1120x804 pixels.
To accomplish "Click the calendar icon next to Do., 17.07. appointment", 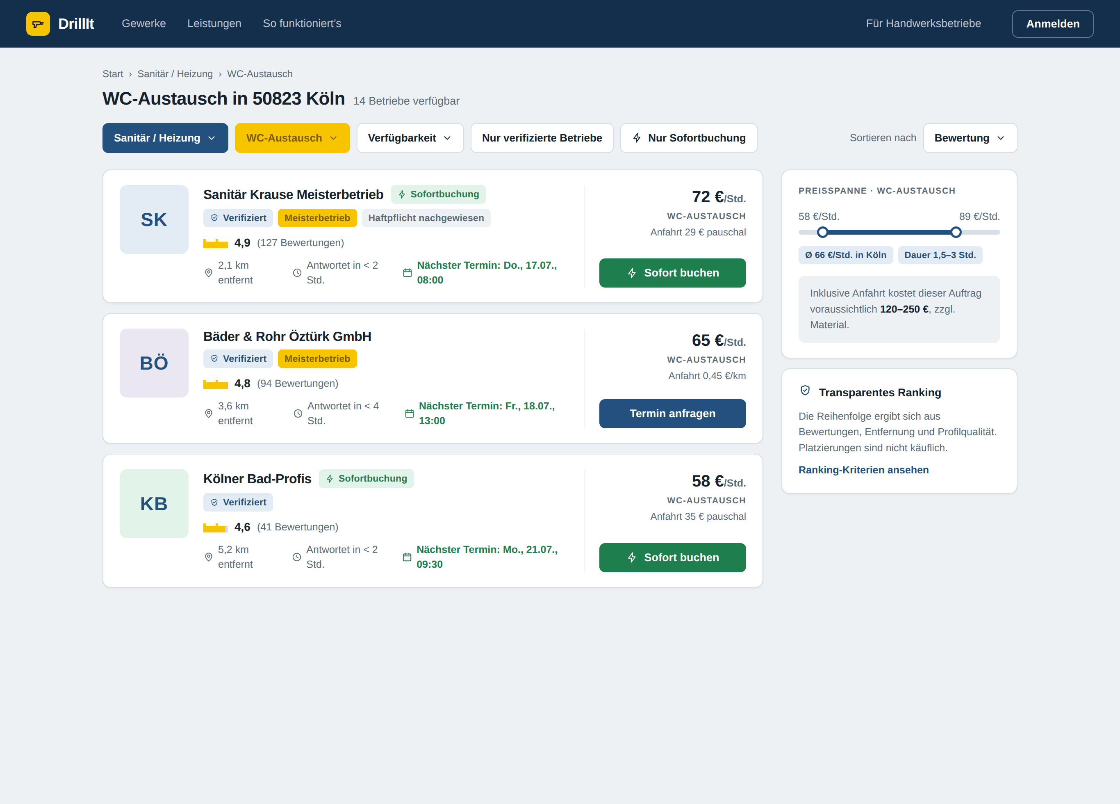I will coord(407,273).
